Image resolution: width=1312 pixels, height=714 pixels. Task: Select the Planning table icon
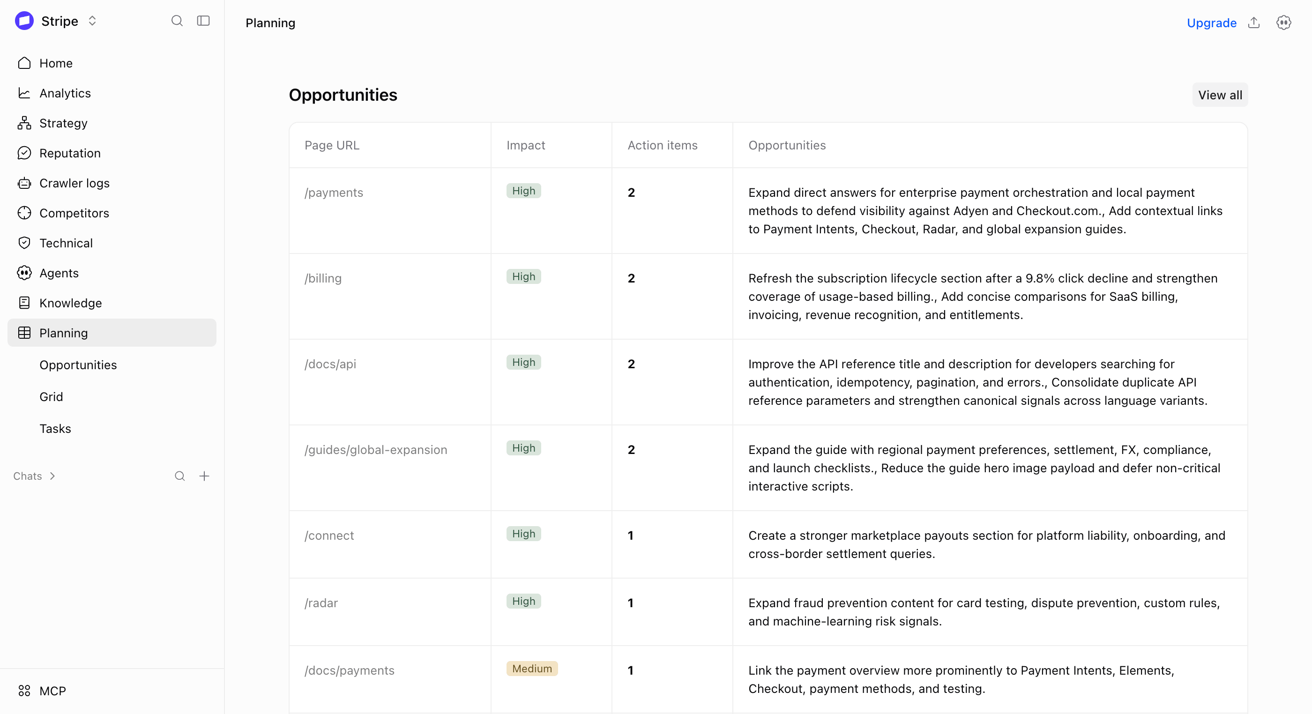[x=24, y=333]
